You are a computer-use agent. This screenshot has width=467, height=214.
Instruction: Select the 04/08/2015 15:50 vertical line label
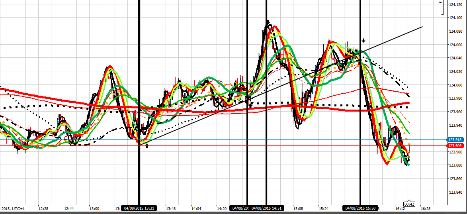pyautogui.click(x=360, y=208)
